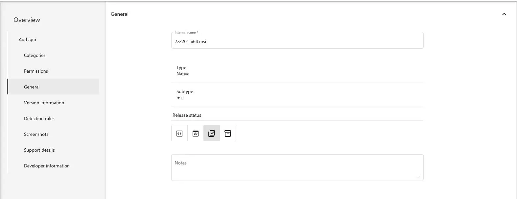Open Add app in sidebar

27,39
